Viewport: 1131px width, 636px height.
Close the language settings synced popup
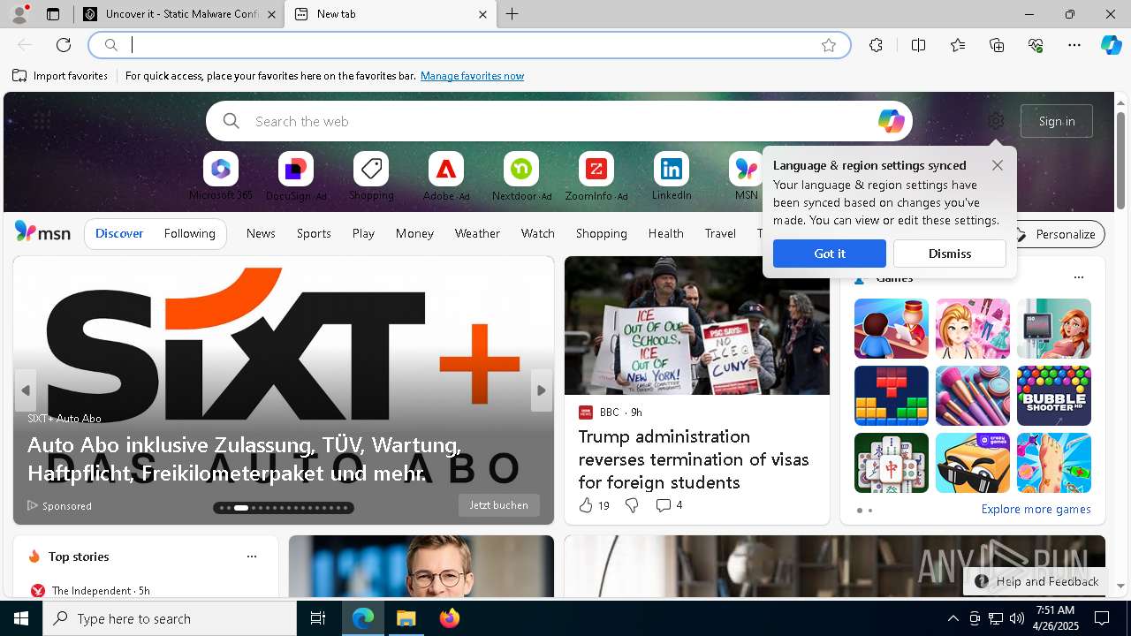pyautogui.click(x=998, y=165)
